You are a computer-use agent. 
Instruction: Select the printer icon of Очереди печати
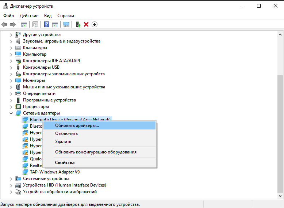(x=18, y=93)
